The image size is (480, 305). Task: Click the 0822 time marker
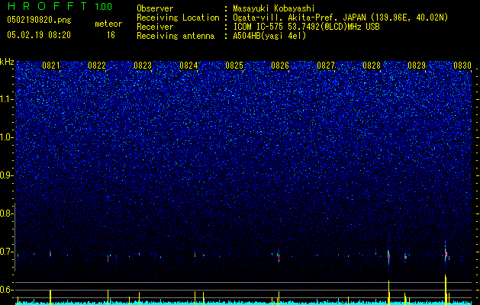tap(97, 66)
